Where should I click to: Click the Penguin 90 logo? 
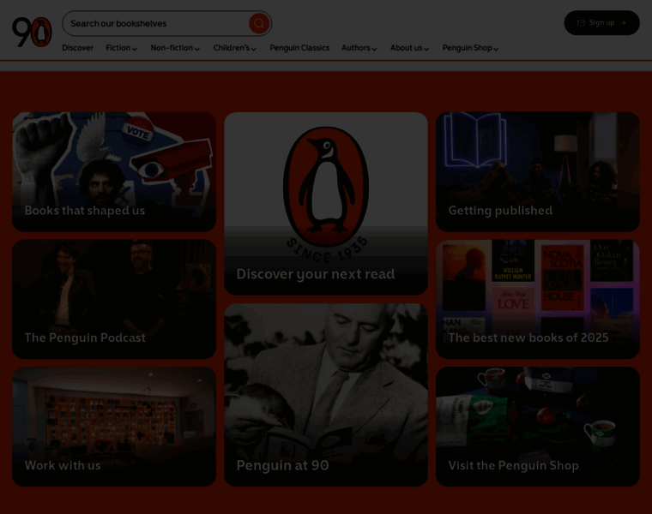pos(32,32)
